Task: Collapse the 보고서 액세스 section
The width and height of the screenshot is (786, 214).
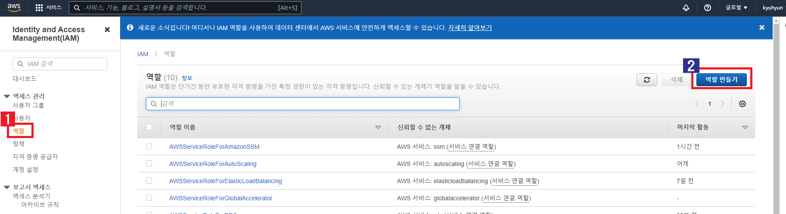Action: pos(7,187)
